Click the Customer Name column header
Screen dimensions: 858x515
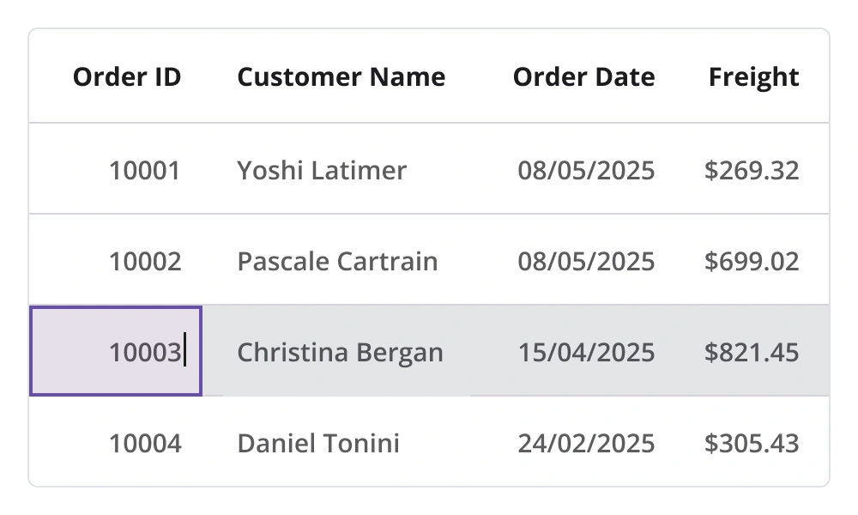tap(341, 77)
